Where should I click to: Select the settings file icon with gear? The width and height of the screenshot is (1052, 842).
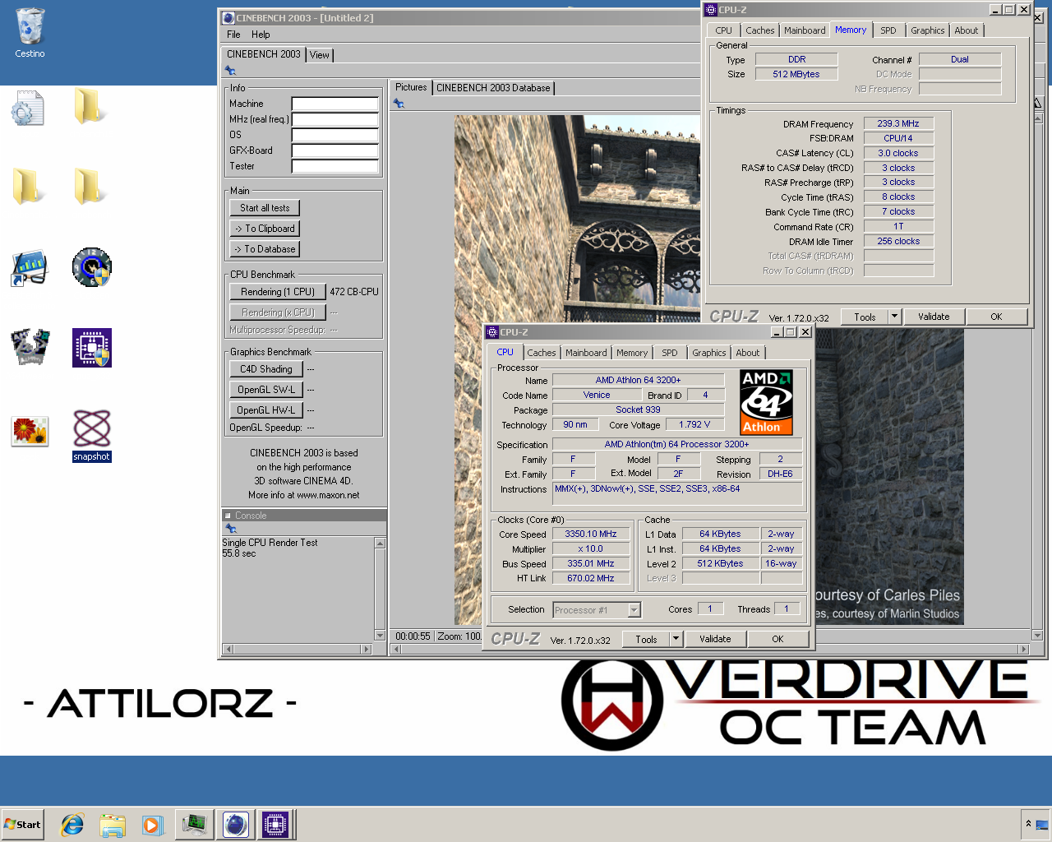[x=29, y=108]
